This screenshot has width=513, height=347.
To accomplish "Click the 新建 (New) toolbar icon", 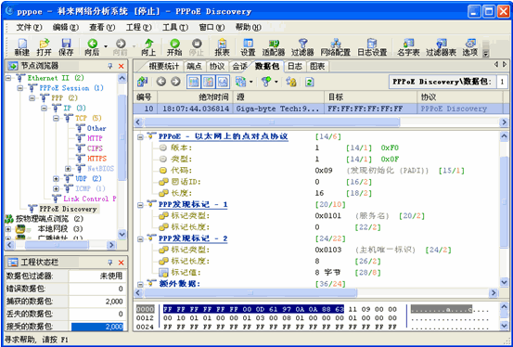I will pos(22,47).
